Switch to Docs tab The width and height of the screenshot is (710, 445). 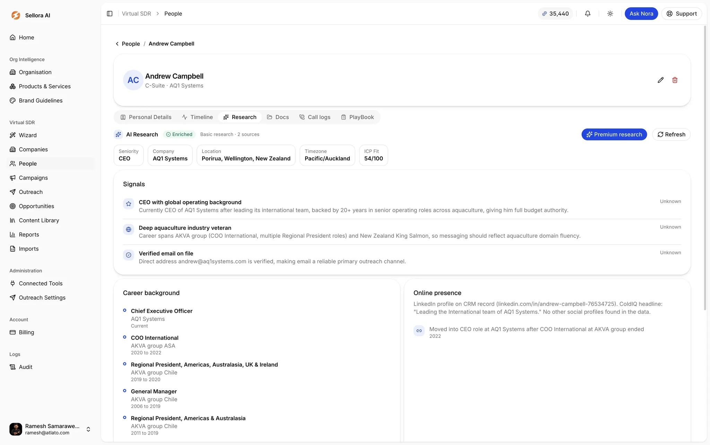click(x=278, y=117)
